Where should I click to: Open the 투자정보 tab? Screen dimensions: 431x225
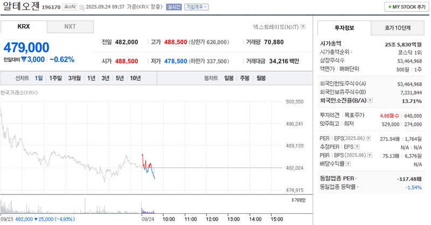tap(344, 28)
